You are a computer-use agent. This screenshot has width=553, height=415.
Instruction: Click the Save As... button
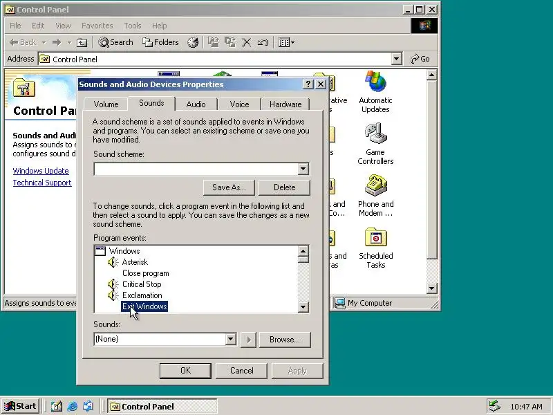229,187
